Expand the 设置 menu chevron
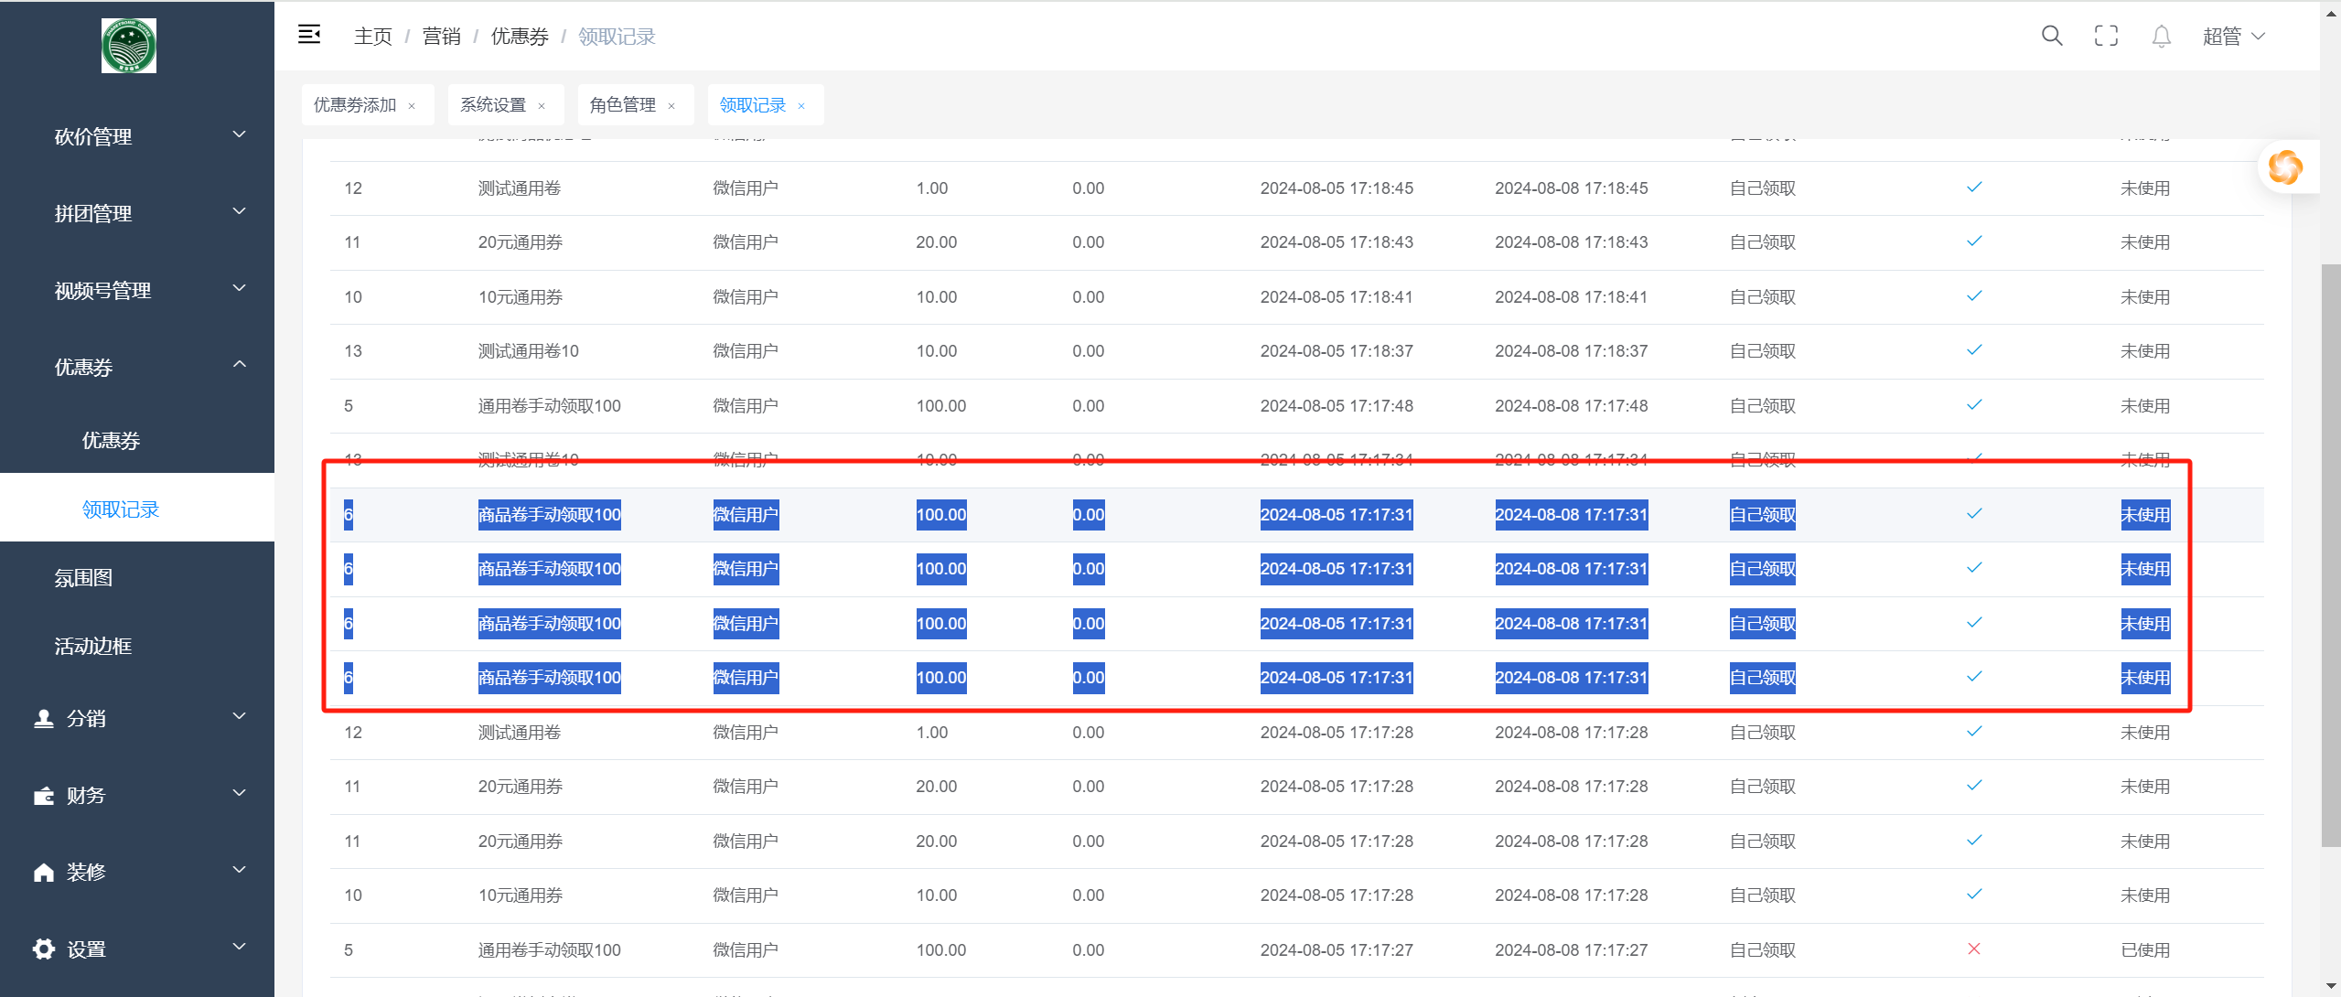 [x=240, y=947]
